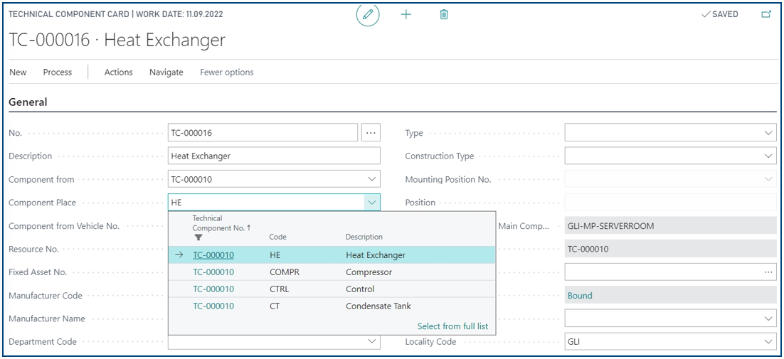The width and height of the screenshot is (784, 359).
Task: Click the GLI-MP-SERVERROOM value field
Action: [x=670, y=225]
